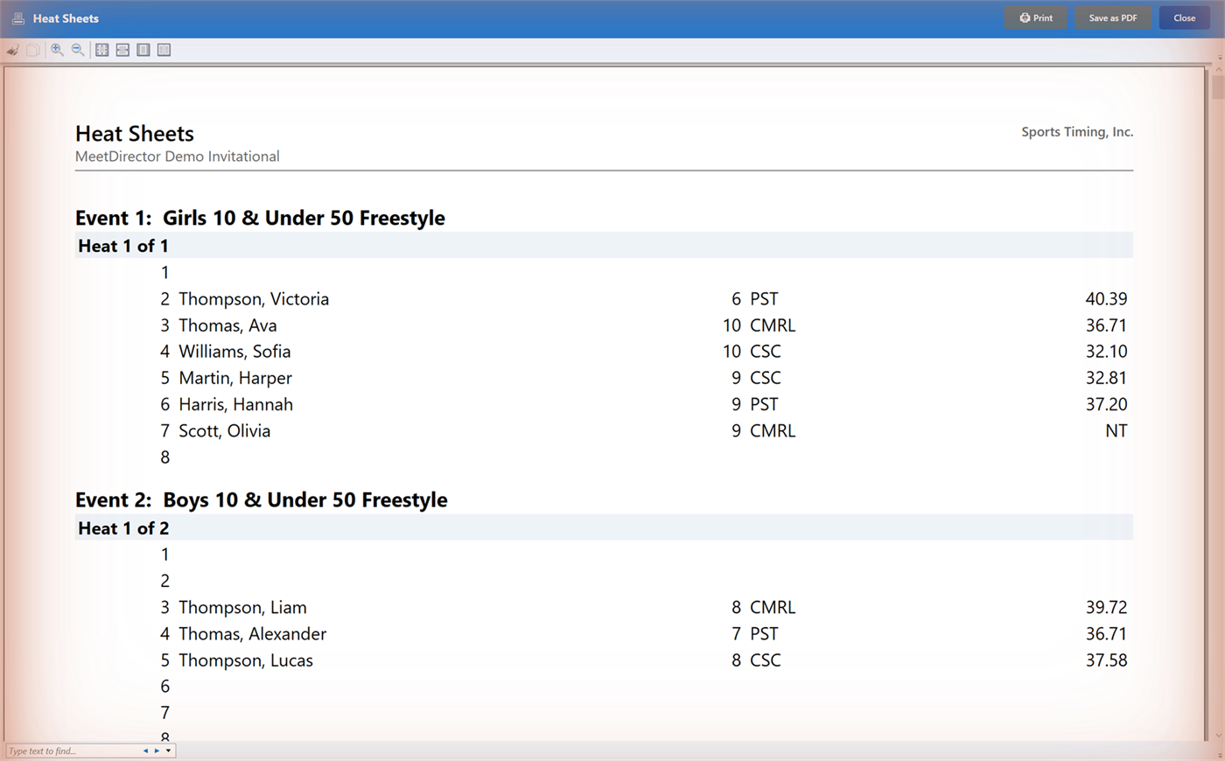Click CMRL team in Thomas, Ava row
This screenshot has width=1225, height=761.
[773, 325]
